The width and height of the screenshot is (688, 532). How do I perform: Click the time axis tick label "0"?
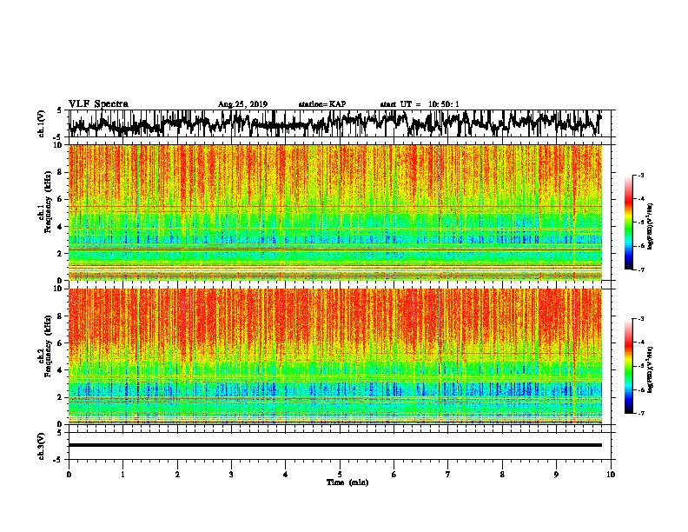[69, 475]
